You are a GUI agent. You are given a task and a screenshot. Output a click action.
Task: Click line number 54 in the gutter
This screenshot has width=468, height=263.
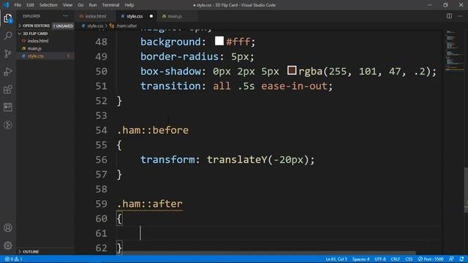pyautogui.click(x=101, y=130)
